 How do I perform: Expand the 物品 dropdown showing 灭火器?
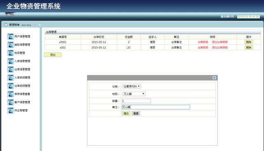(x=134, y=94)
